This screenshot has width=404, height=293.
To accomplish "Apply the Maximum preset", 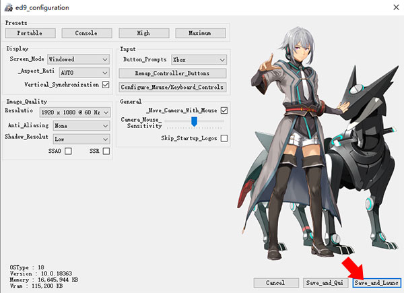I will (x=201, y=33).
